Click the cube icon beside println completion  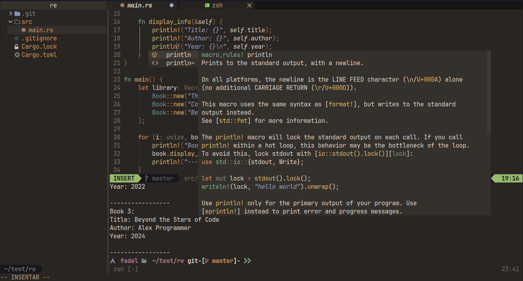[154, 55]
